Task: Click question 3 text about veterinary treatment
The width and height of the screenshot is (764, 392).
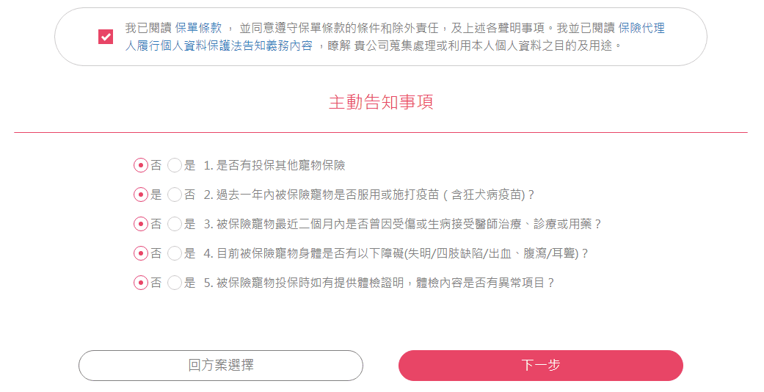Action: 403,224
